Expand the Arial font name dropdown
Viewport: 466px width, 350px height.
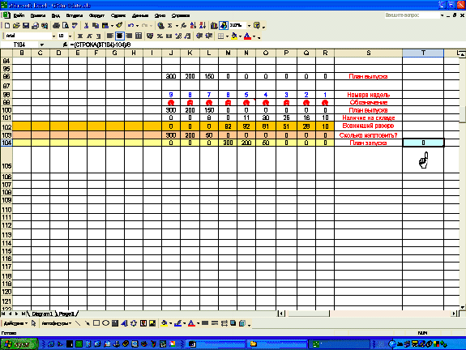pyautogui.click(x=53, y=36)
